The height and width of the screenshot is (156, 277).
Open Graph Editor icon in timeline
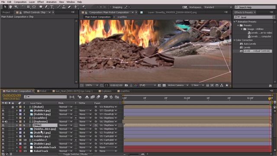pyautogui.click(x=117, y=97)
